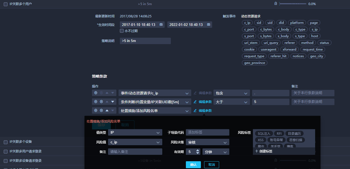
Task: Open the 处置措施/添加风险名单 dropdown
Action: (x=155, y=111)
